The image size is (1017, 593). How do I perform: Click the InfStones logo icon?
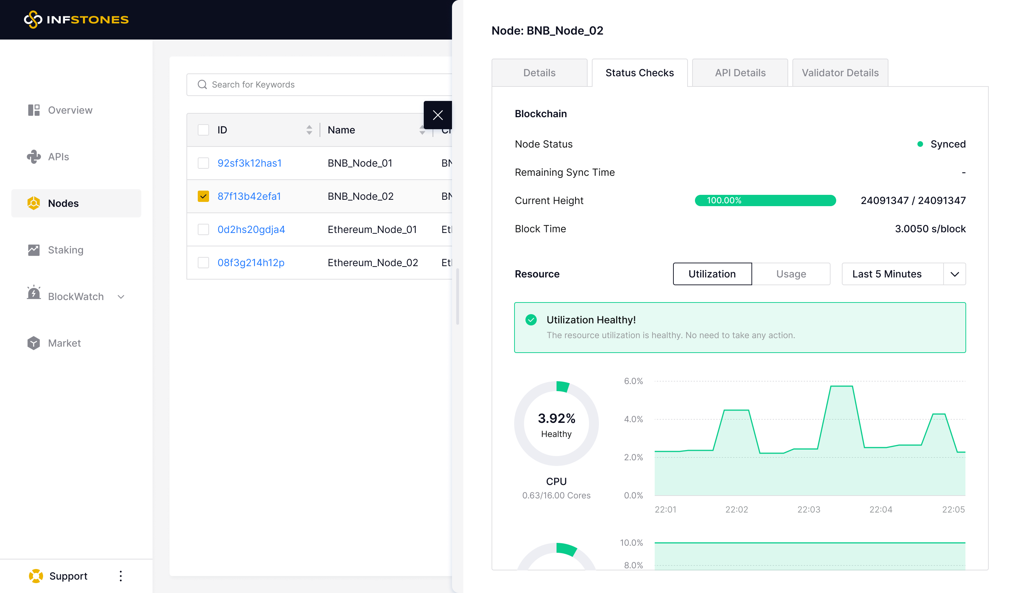pos(33,19)
